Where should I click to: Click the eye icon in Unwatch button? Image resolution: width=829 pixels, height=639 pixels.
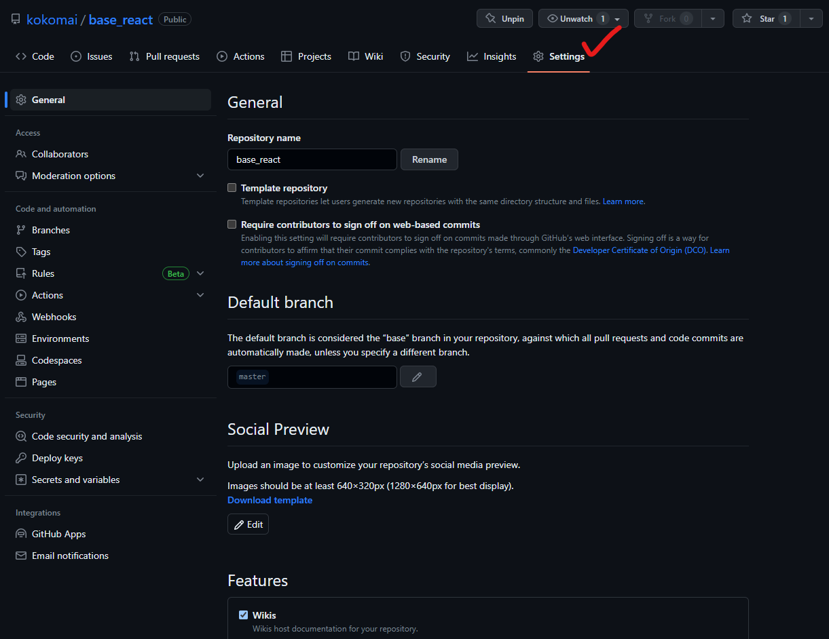click(x=552, y=19)
